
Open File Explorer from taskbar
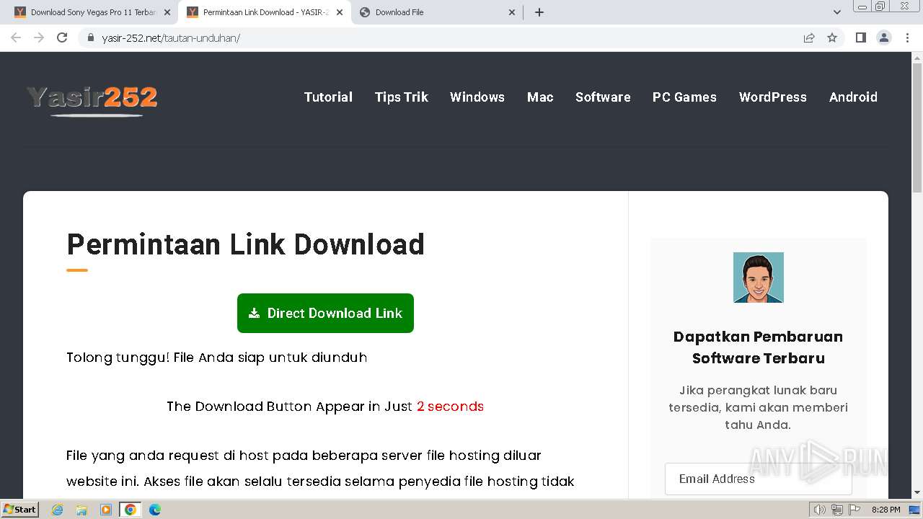point(81,510)
